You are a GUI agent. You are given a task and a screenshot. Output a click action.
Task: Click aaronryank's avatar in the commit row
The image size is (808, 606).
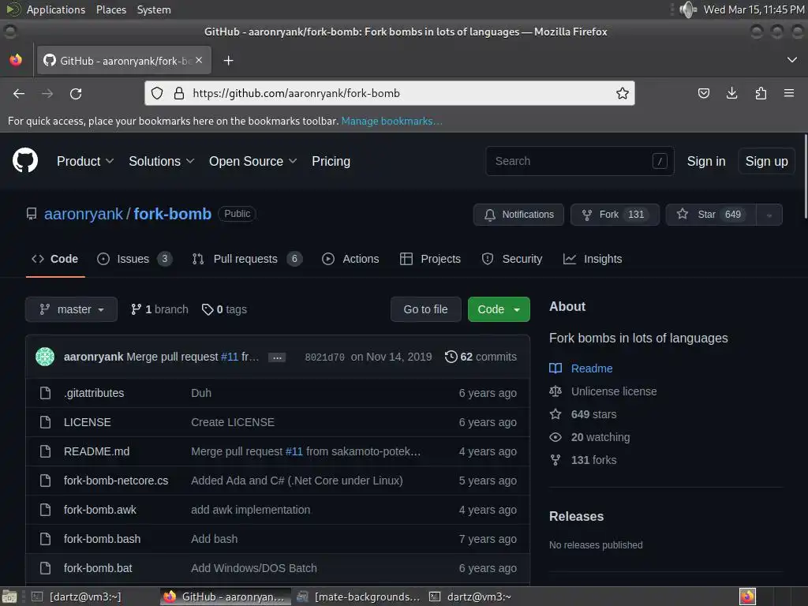point(45,357)
